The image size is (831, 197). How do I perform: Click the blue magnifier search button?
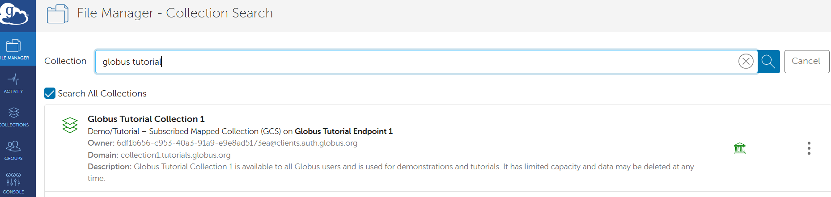(x=768, y=61)
